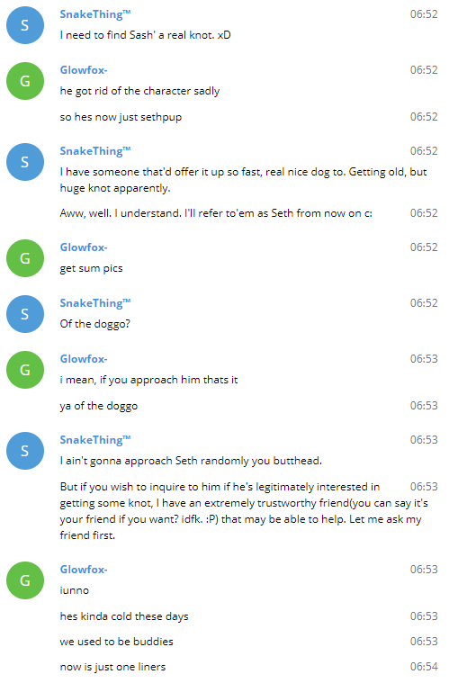This screenshot has height=683, width=449.
Task: Select the message 'ya of the doggo'
Action: coord(99,406)
